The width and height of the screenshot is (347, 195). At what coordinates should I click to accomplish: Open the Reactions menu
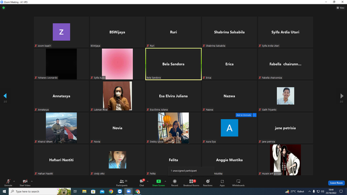(x=208, y=183)
